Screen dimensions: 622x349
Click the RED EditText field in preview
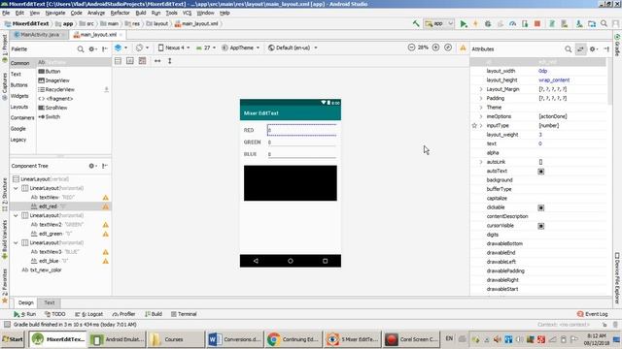(302, 130)
